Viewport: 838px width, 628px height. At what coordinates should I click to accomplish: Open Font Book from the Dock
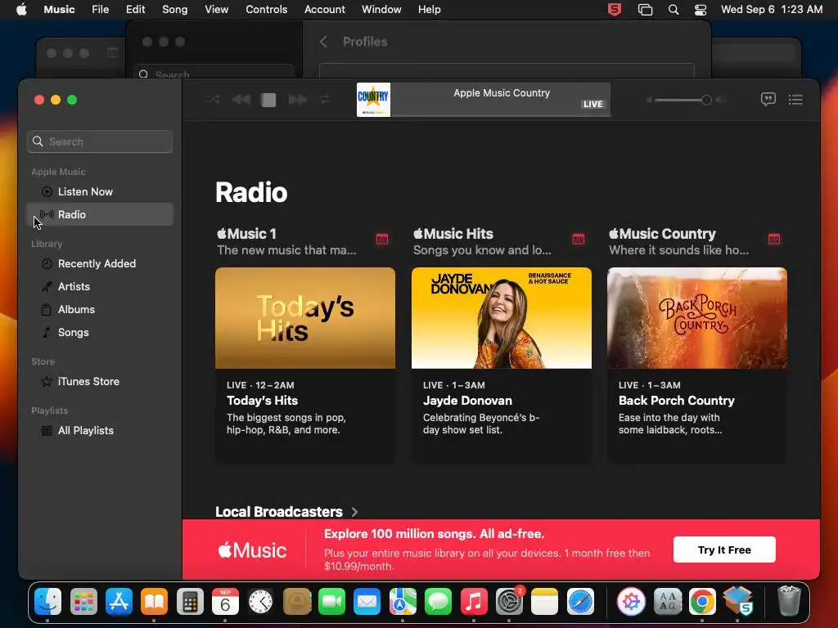click(x=667, y=602)
